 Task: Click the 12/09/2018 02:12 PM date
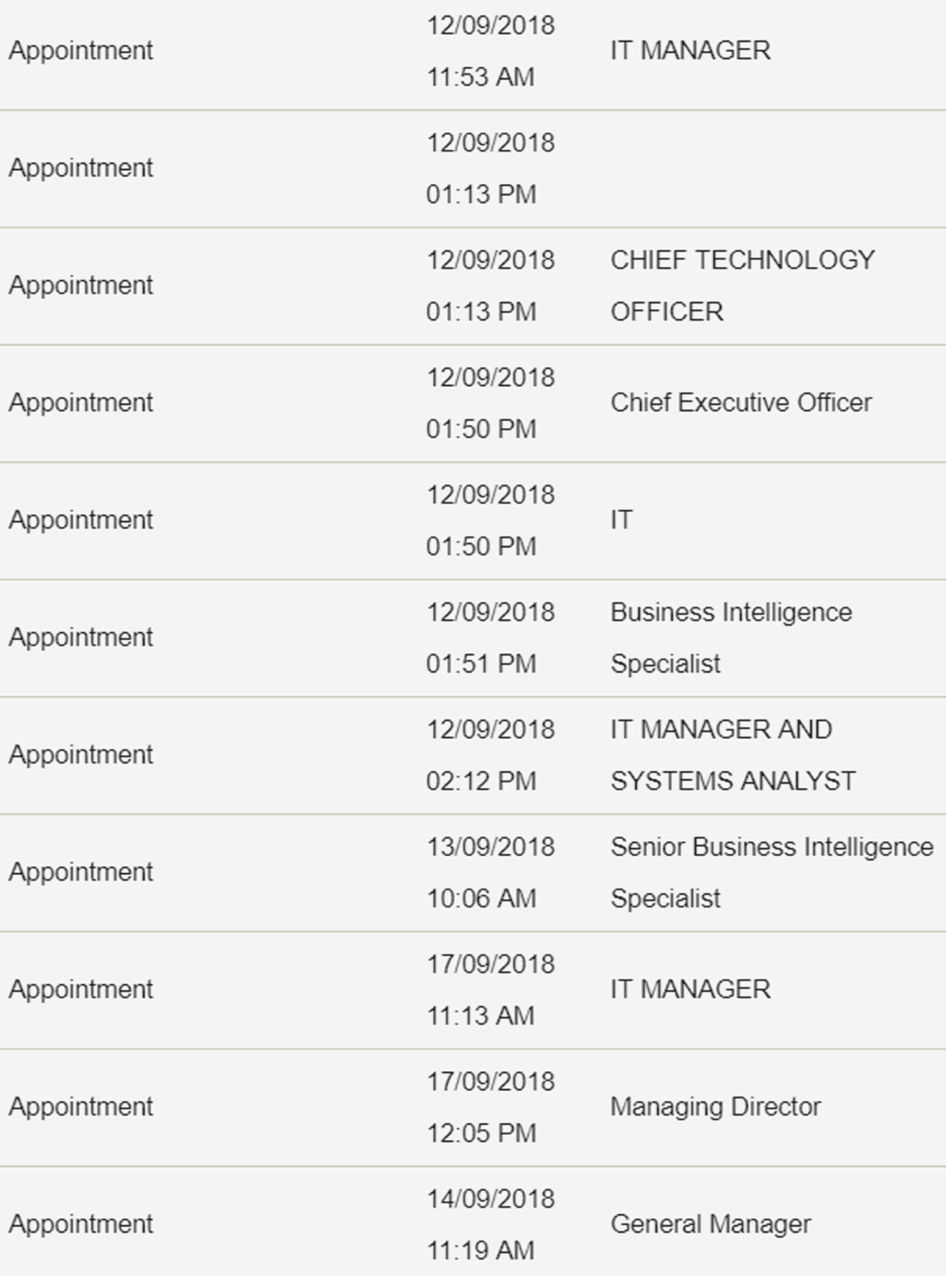coord(490,756)
